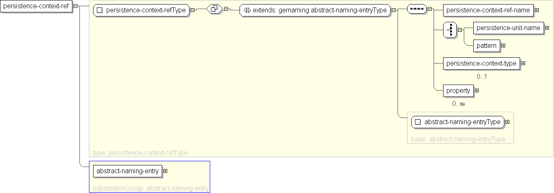Click the sequence compositor icon

coord(417,9)
